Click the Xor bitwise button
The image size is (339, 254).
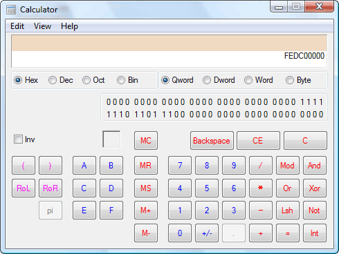pos(315,188)
